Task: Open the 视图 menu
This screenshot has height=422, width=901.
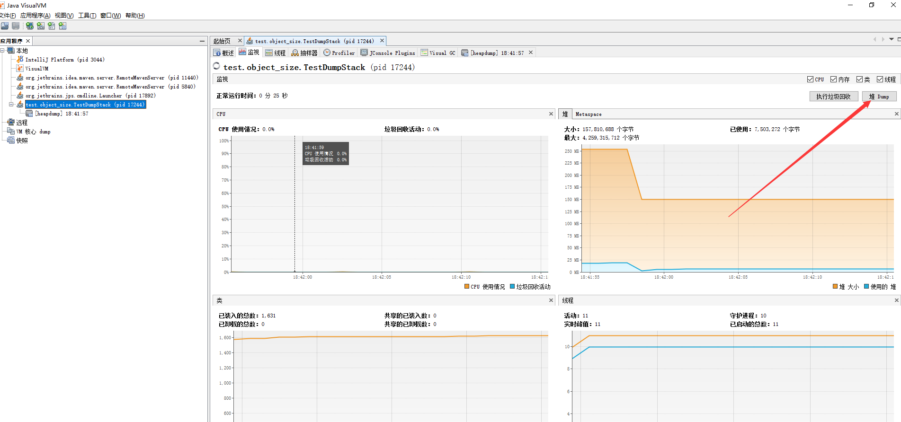Action: tap(64, 16)
